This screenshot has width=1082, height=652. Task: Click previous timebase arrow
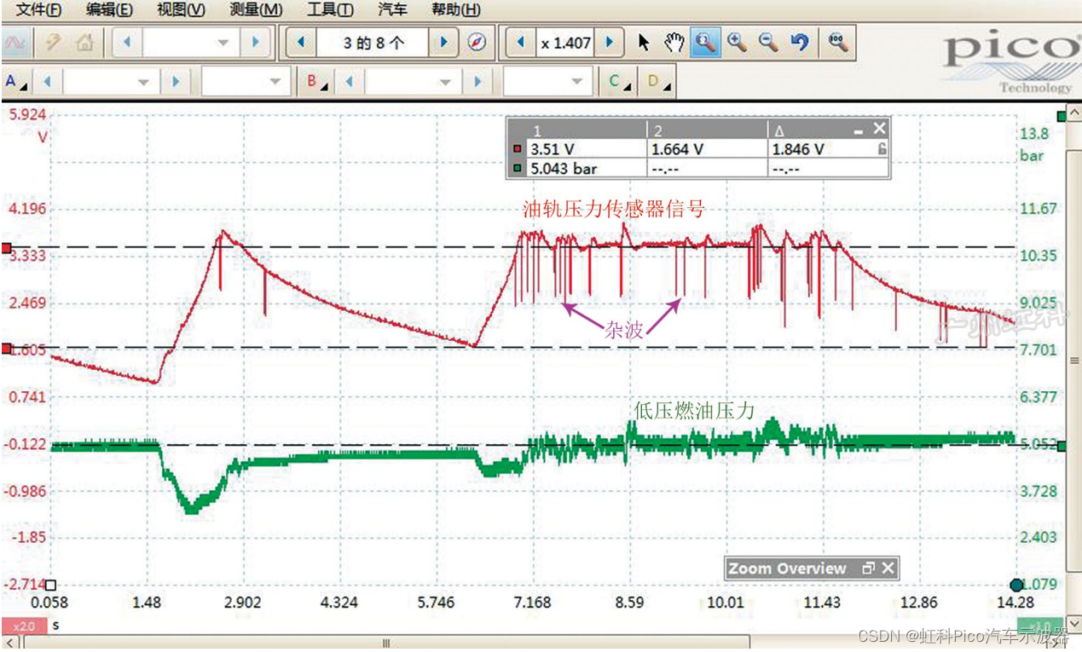(127, 42)
